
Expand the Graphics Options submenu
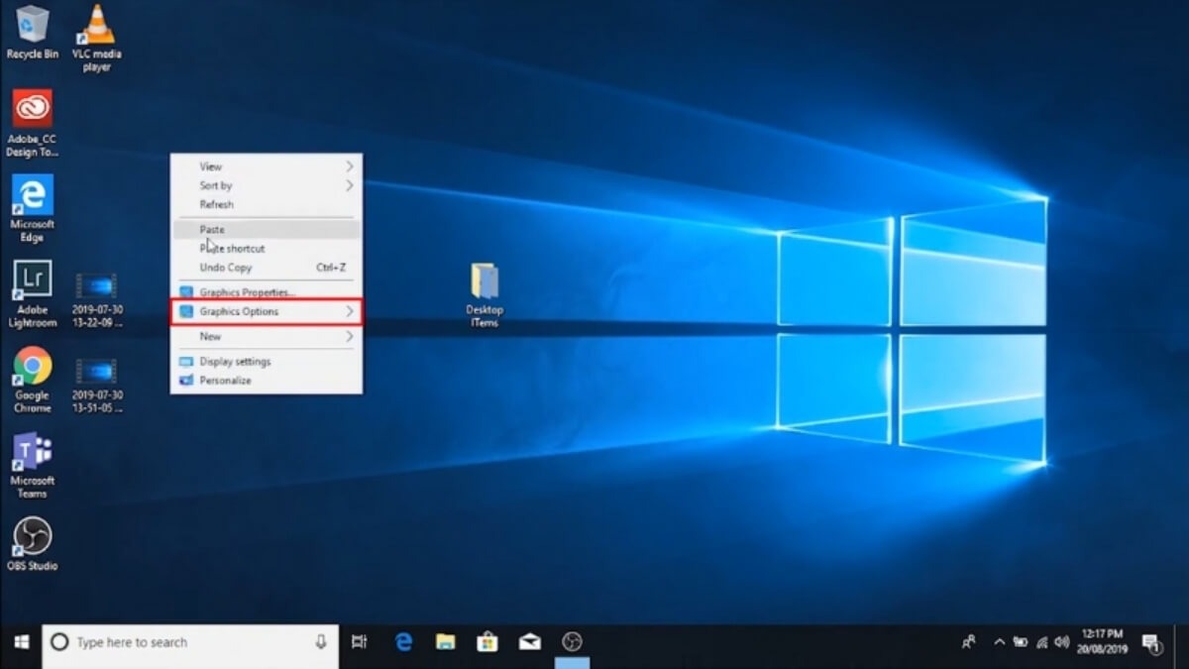pos(267,311)
